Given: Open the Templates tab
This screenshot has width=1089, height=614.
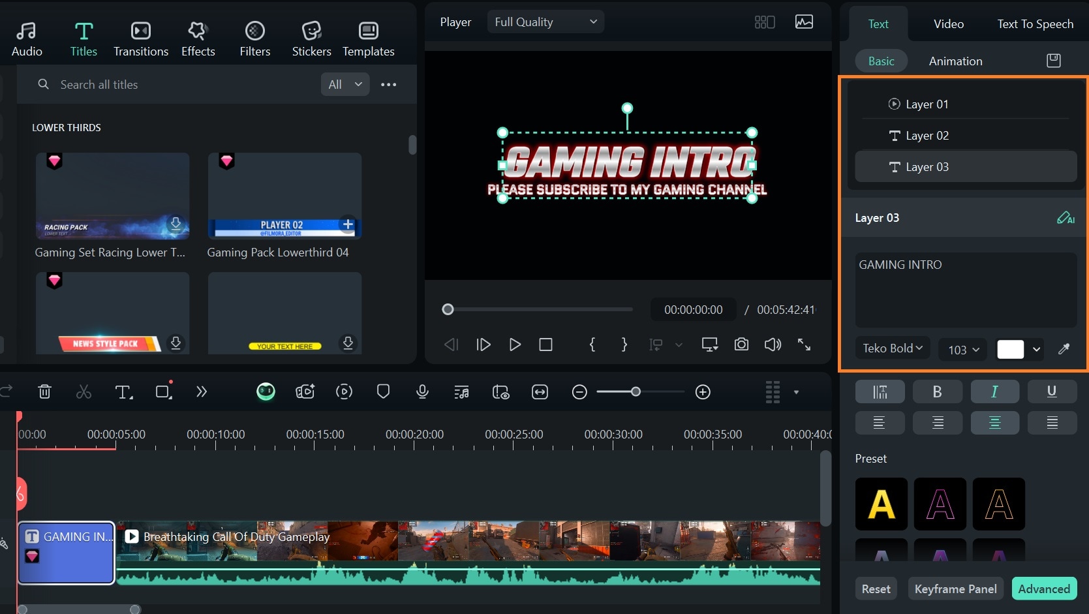Looking at the screenshot, I should point(369,39).
